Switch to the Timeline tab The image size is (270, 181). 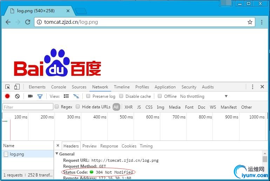pyautogui.click(x=122, y=87)
